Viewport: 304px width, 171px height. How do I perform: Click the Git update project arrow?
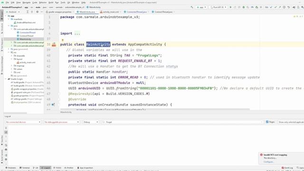271,7
